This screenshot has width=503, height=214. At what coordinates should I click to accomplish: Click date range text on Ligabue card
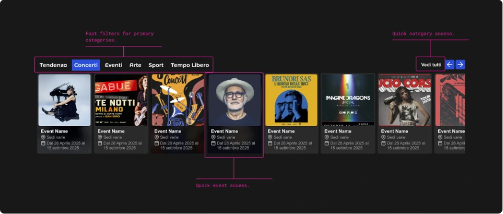pyautogui.click(x=123, y=146)
